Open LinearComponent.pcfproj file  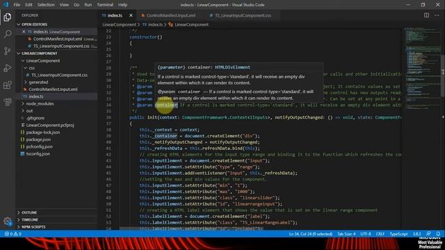50,125
